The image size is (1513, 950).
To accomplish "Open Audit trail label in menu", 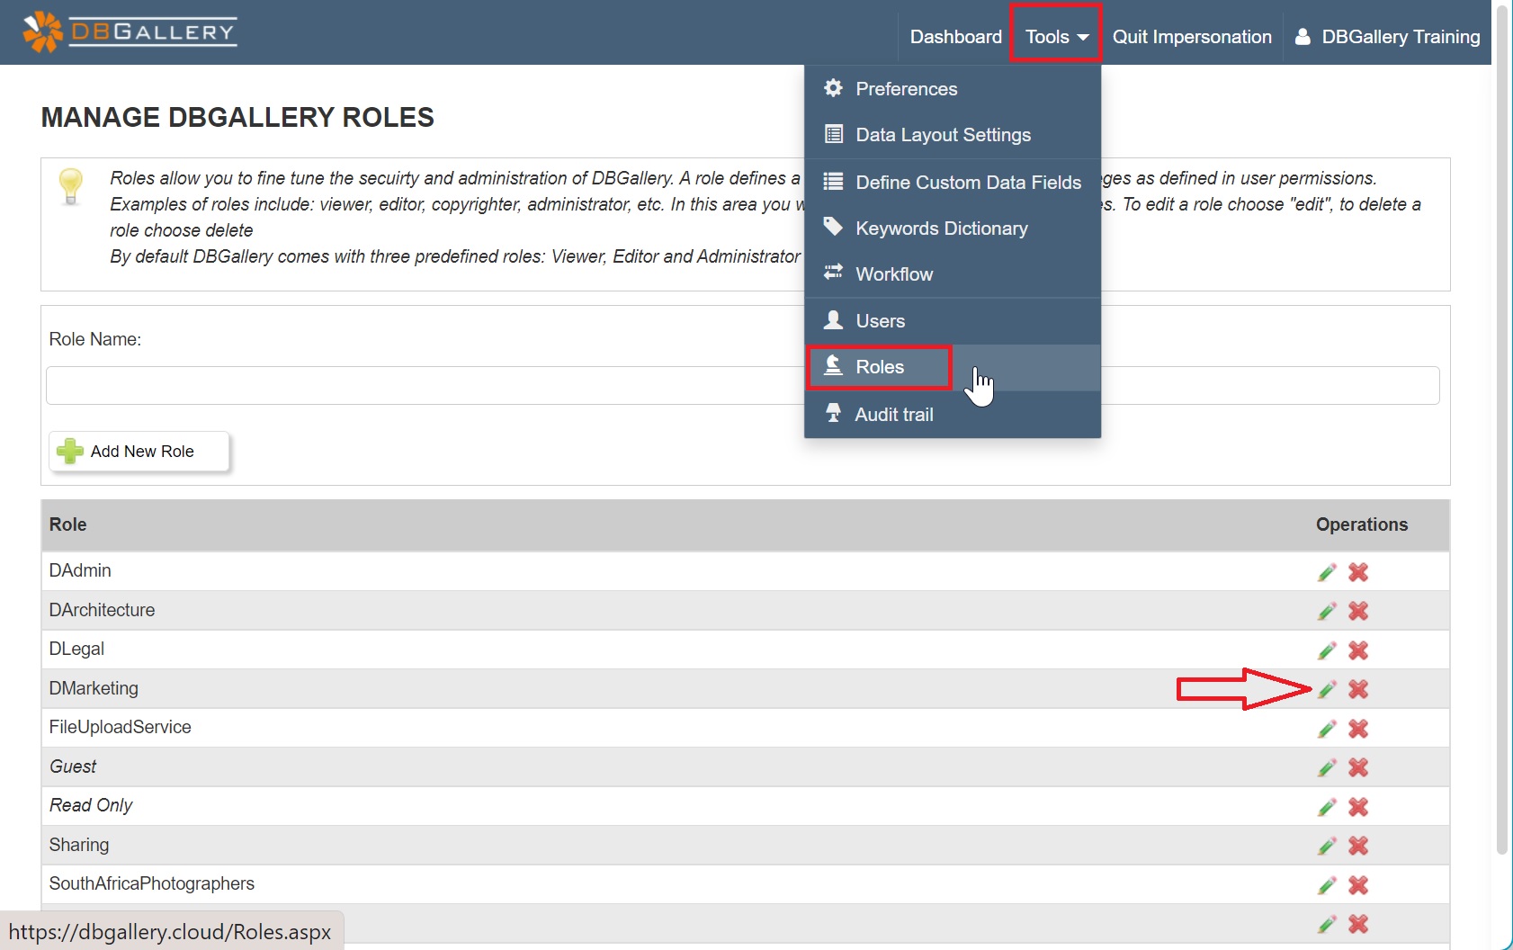I will (894, 415).
